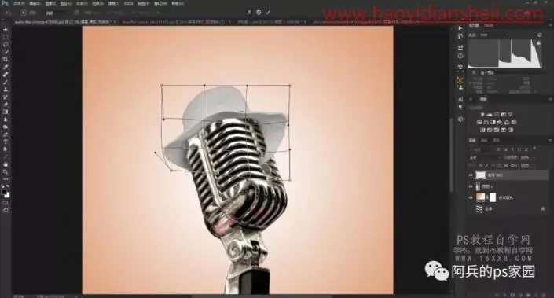
Task: Filter layers by adjustment layers
Action: [506, 149]
